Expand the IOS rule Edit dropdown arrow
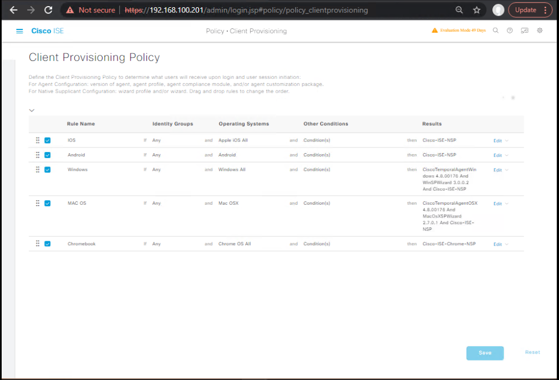The width and height of the screenshot is (559, 380). (x=507, y=141)
